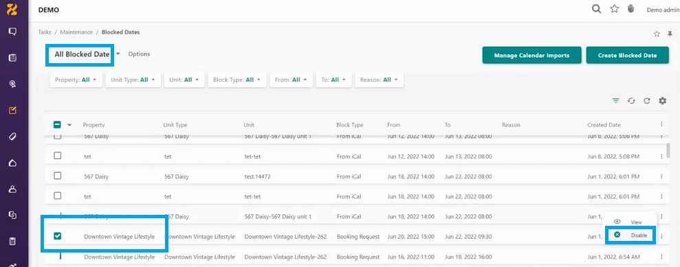Open the person contacts sidebar icon

(12, 189)
